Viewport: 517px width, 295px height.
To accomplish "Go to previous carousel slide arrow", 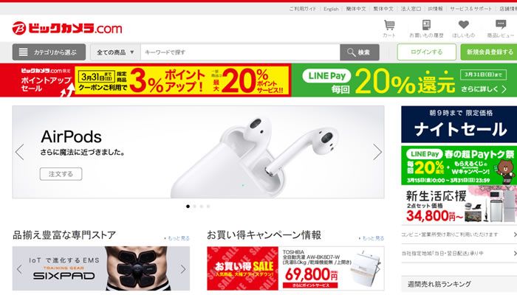I will click(19, 152).
